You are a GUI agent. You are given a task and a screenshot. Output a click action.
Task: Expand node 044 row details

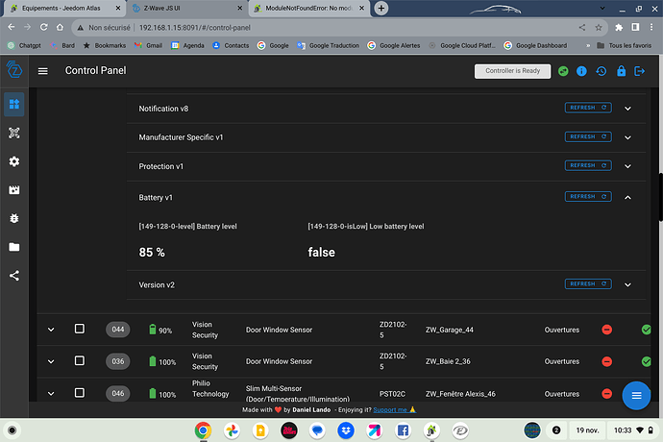point(51,330)
